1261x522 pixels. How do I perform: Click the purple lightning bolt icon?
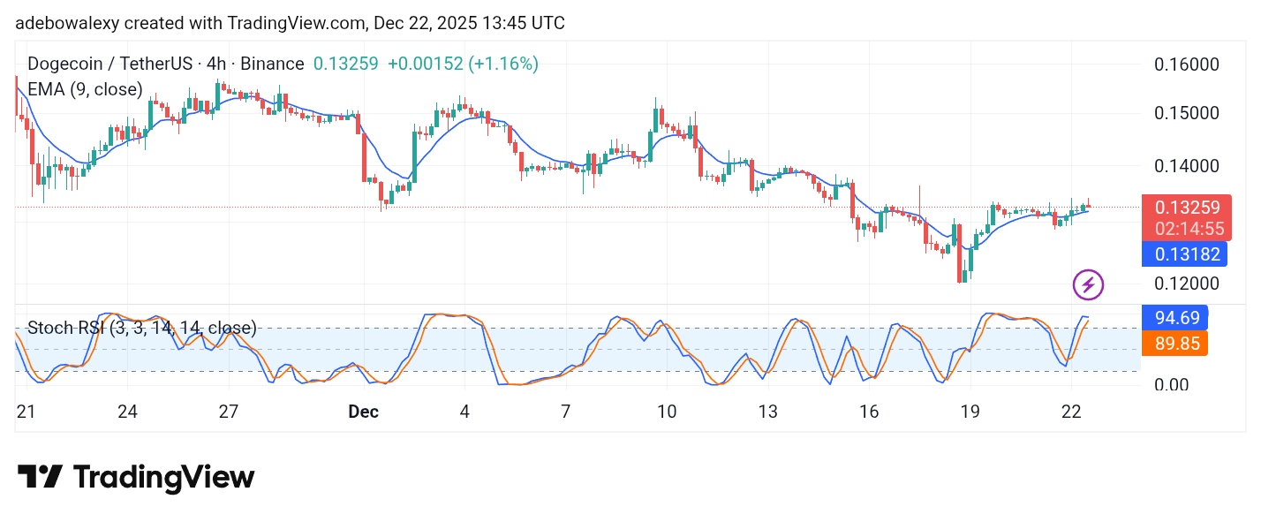(1088, 284)
